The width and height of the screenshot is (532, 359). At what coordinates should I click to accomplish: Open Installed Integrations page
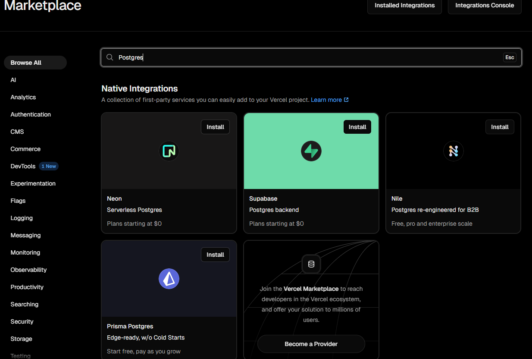(404, 6)
